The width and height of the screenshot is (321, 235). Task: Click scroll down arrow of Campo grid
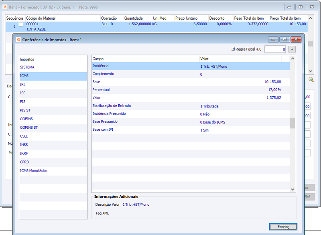293,189
